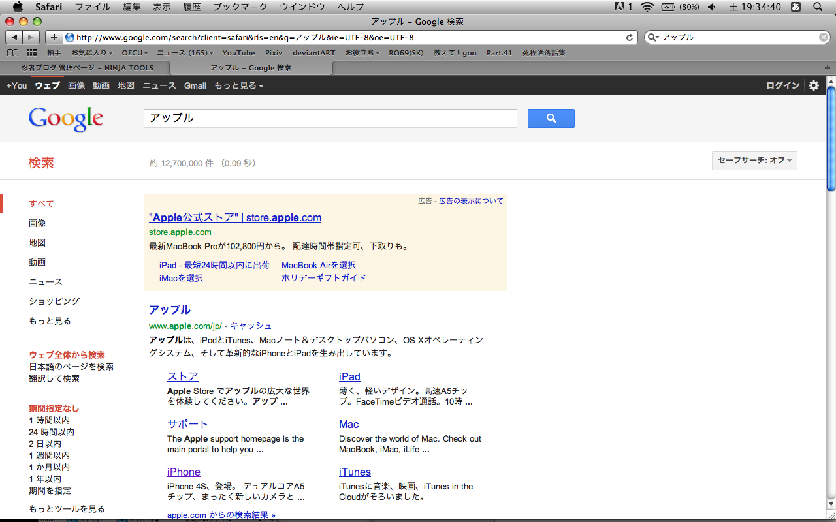Open Top Sites grid icon
The height and width of the screenshot is (522, 836).
32,53
